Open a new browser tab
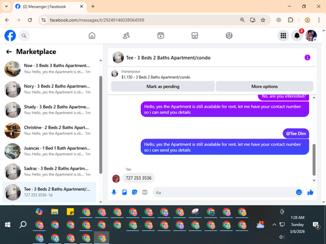This screenshot has height=244, width=326. coord(93,7)
